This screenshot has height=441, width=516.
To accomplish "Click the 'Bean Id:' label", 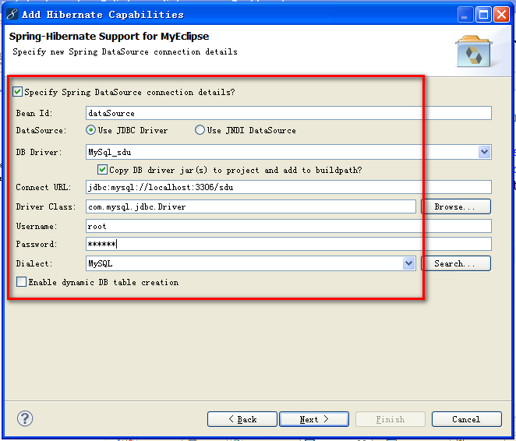I will pos(34,113).
